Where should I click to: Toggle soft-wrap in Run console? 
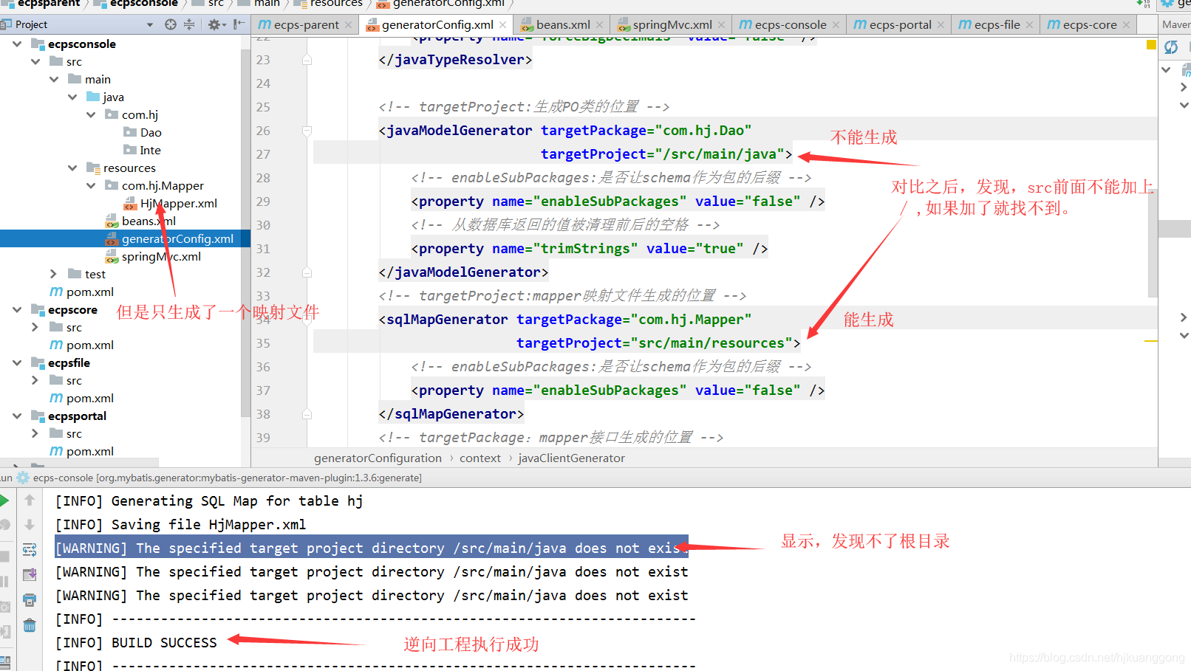(x=30, y=550)
